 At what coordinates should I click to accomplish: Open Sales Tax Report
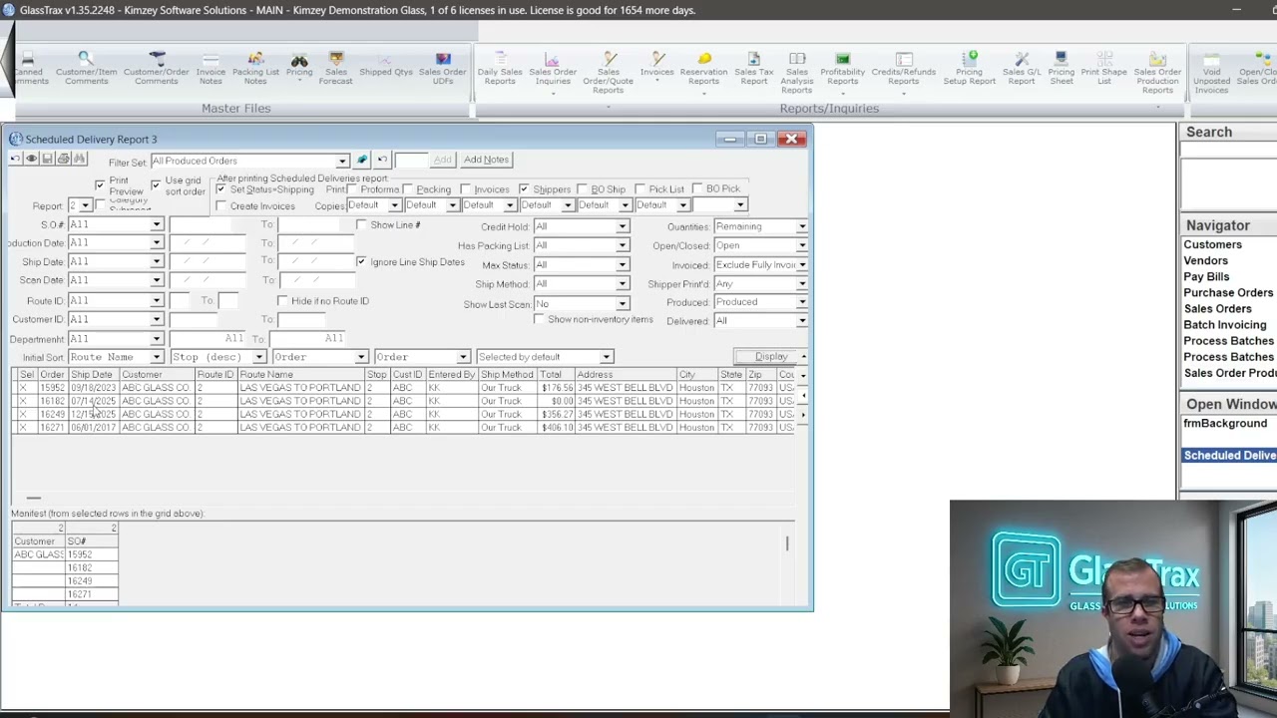coord(753,68)
